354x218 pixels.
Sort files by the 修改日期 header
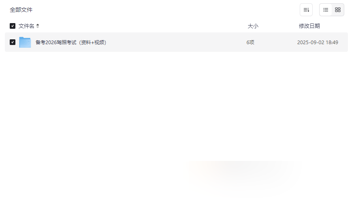[309, 26]
